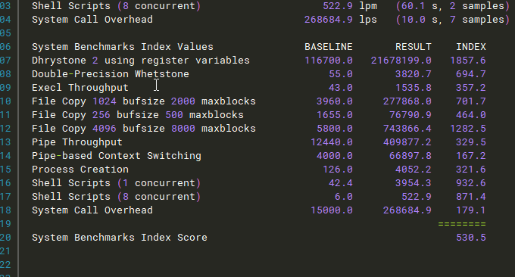Viewport: 515px width, 277px height.
Task: Click the 'Execl Throughput' label
Action: tap(80, 88)
